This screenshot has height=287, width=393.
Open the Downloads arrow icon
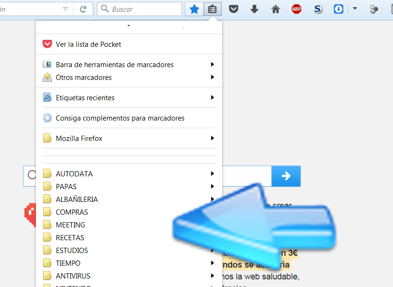point(254,9)
